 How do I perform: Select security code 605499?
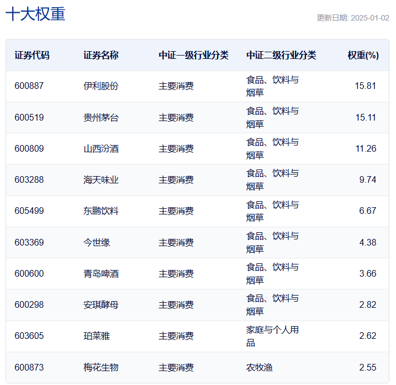coord(29,211)
